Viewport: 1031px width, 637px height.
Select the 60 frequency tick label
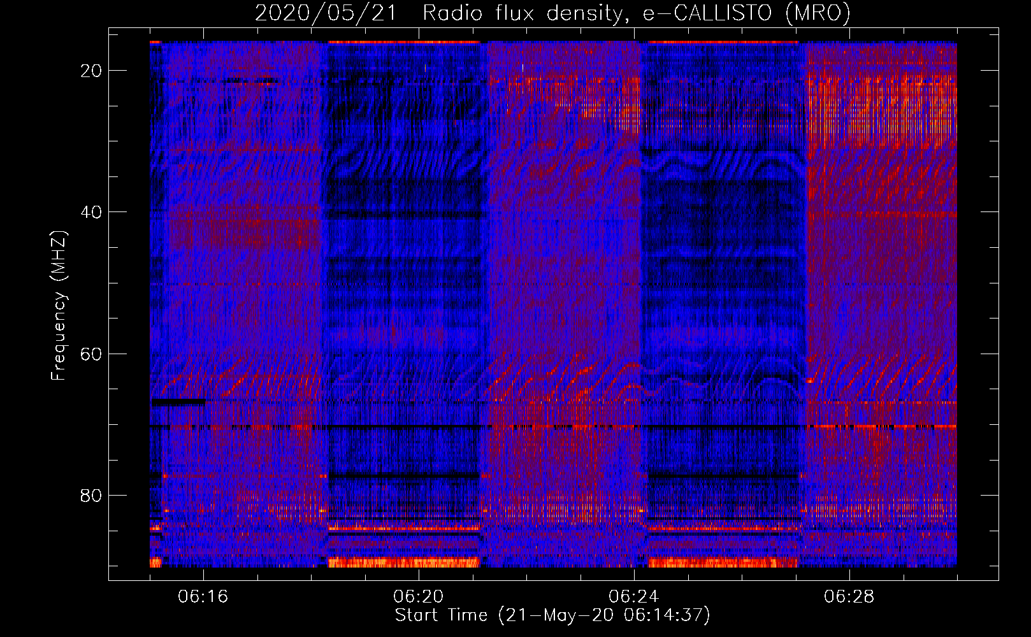coord(92,354)
